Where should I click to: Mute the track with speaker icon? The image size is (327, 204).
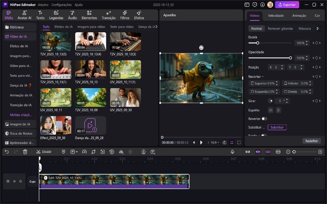point(20,181)
